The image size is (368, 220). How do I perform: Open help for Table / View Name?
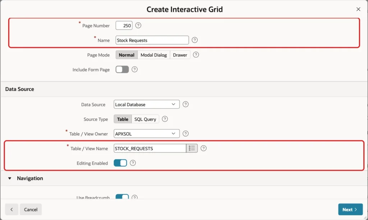(203, 148)
